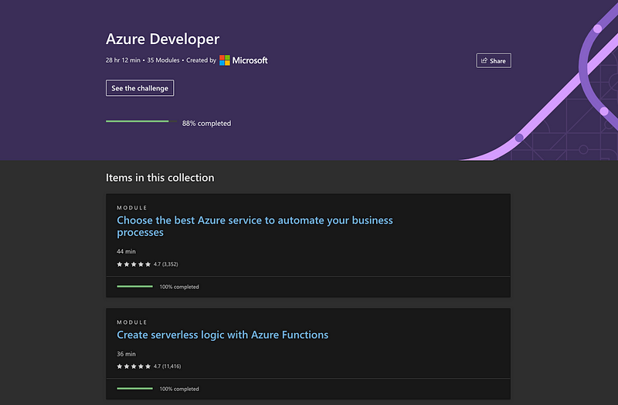Viewport: 618px width, 405px height.
Task: Open See the challenge
Action: click(140, 88)
